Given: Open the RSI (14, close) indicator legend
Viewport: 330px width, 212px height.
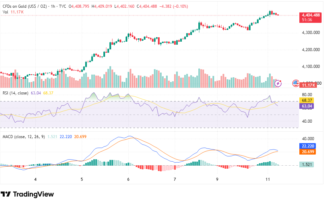Looking at the screenshot, I should point(15,93).
